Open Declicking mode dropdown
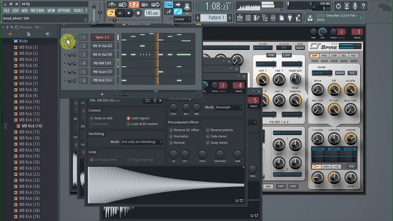 (142, 142)
